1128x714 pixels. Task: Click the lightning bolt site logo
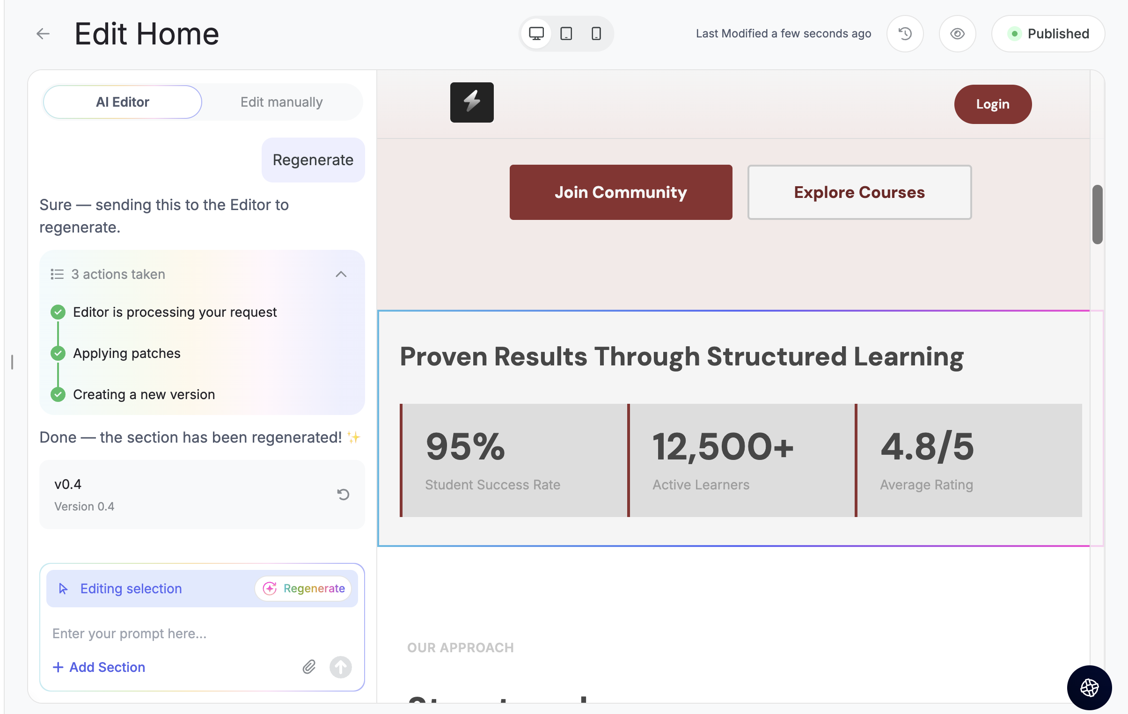click(x=472, y=102)
